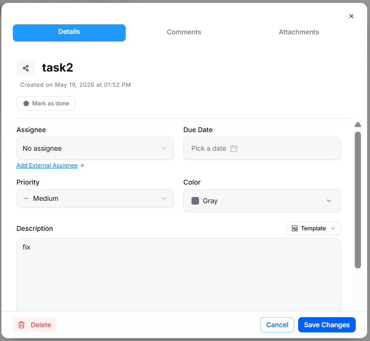Click the medium priority dash icon
The height and width of the screenshot is (341, 370).
click(x=26, y=198)
